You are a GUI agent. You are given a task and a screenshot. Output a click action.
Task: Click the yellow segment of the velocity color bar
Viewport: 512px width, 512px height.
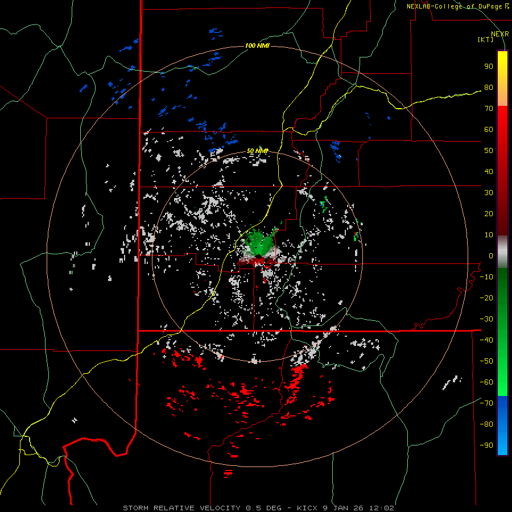coord(502,79)
